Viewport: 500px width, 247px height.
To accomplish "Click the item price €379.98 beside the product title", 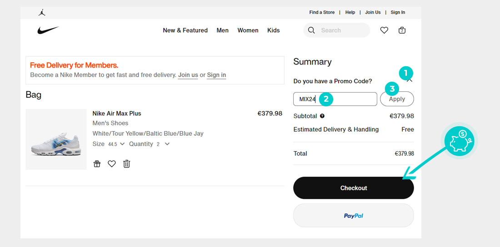I will click(270, 114).
